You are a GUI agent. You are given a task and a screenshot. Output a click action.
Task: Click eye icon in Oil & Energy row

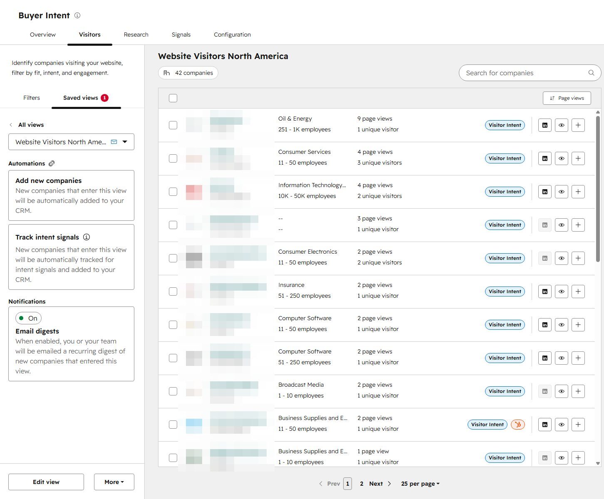(x=562, y=125)
